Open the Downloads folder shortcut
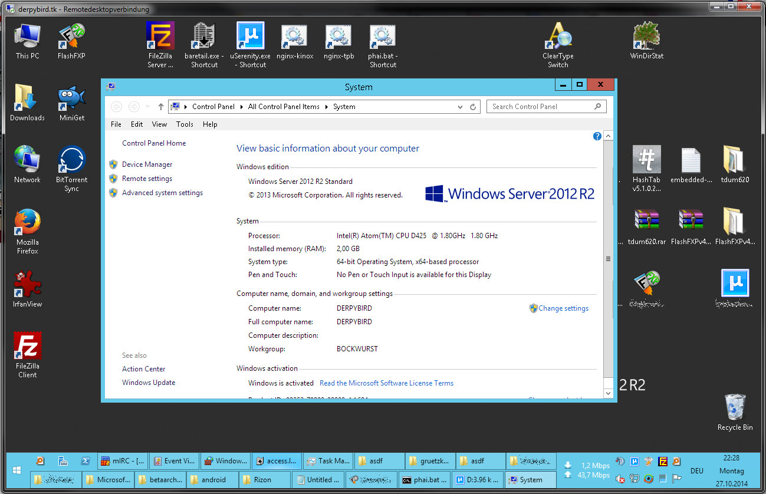Image resolution: width=766 pixels, height=494 pixels. (27, 103)
